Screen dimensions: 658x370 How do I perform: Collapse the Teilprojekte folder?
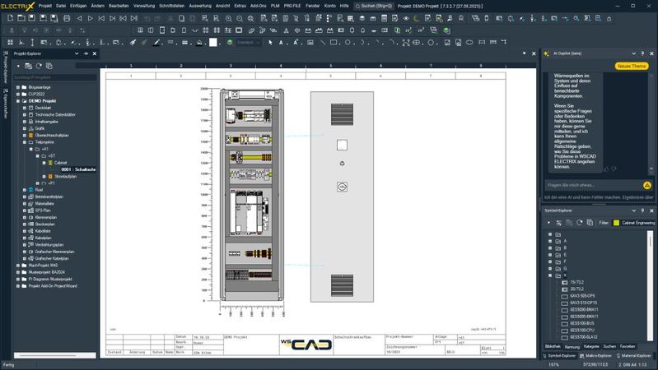pyautogui.click(x=25, y=142)
